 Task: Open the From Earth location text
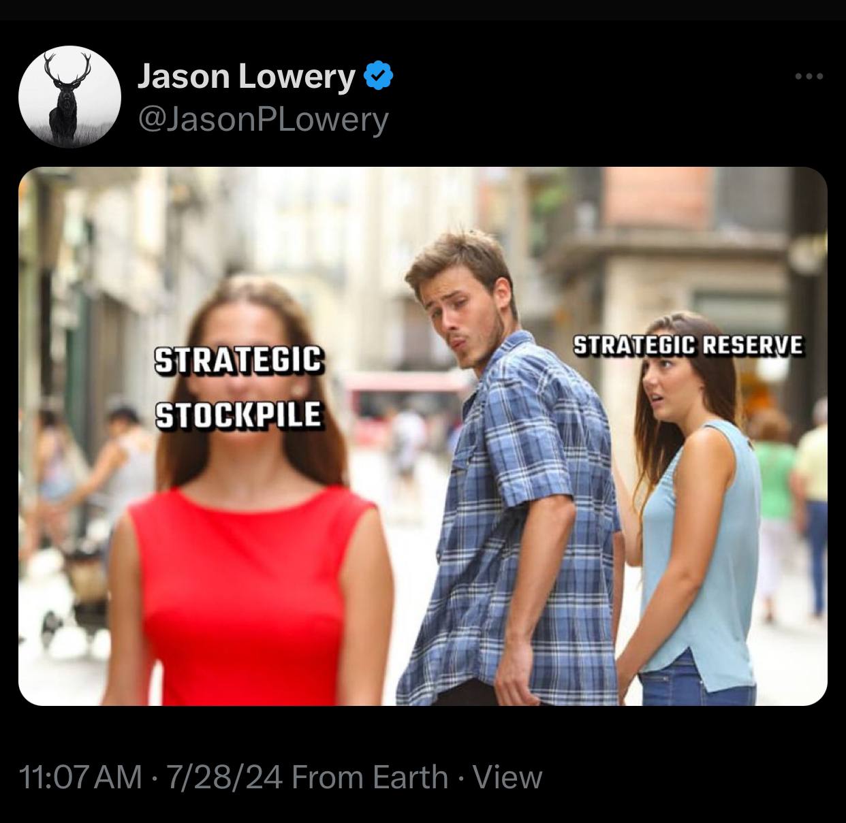pos(370,777)
